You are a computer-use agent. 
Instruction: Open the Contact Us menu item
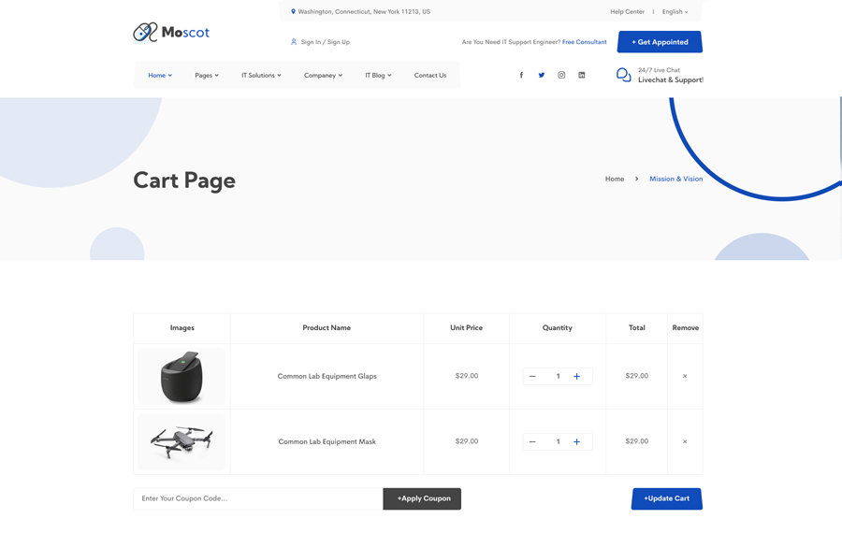430,75
